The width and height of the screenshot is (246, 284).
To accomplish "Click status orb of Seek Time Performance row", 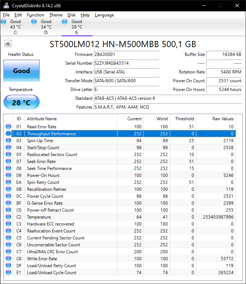I will click(x=8, y=168).
